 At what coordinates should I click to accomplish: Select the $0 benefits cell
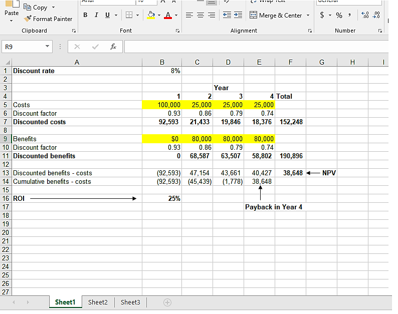(162, 139)
